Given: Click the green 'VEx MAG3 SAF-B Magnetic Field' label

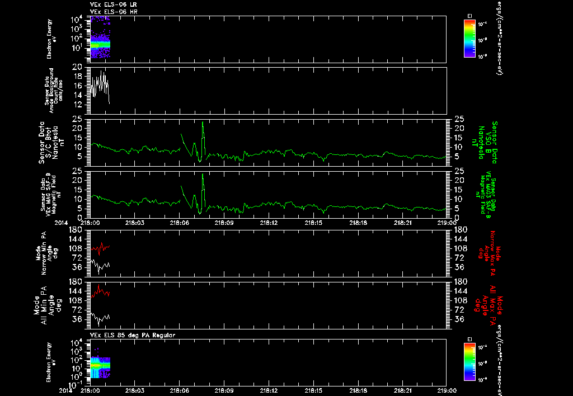Looking at the screenshot, I should tap(486, 194).
